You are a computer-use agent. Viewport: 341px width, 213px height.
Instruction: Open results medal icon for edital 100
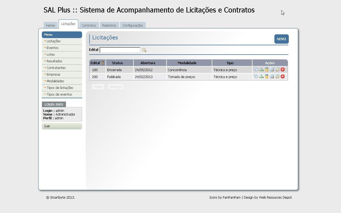pos(266,69)
